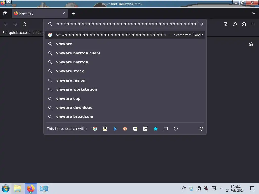Viewport: 259px width, 194px height.
Task: Search this time with Wikipedia icon
Action: (x=145, y=129)
